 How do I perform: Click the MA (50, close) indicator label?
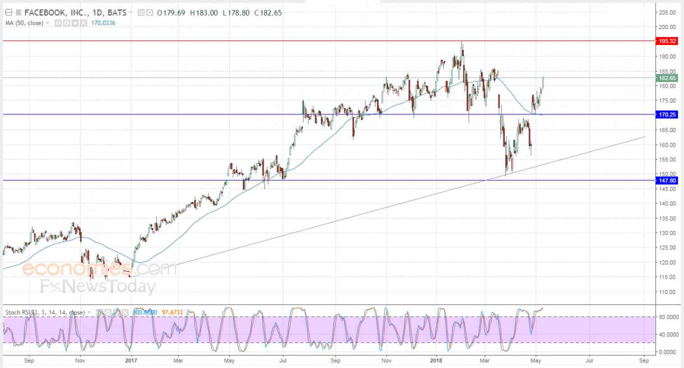tap(24, 23)
